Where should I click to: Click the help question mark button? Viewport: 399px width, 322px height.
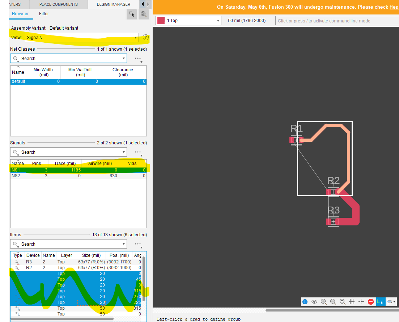[145, 37]
